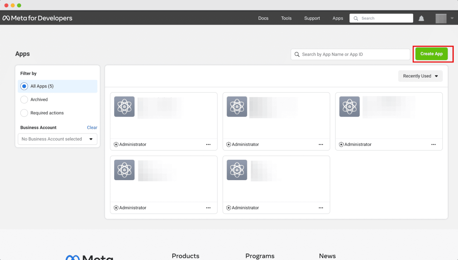Screen dimensions: 458x260
Task: Open the ellipsis menu on the first app card
Action: pyautogui.click(x=208, y=144)
